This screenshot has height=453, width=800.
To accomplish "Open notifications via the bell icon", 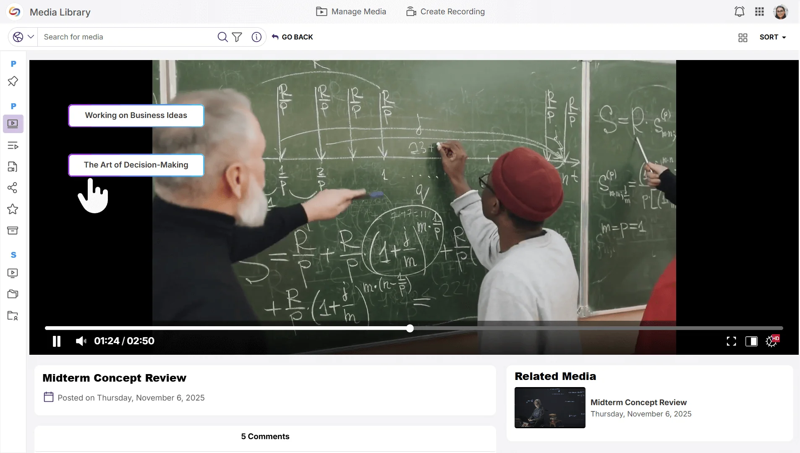I will point(740,11).
